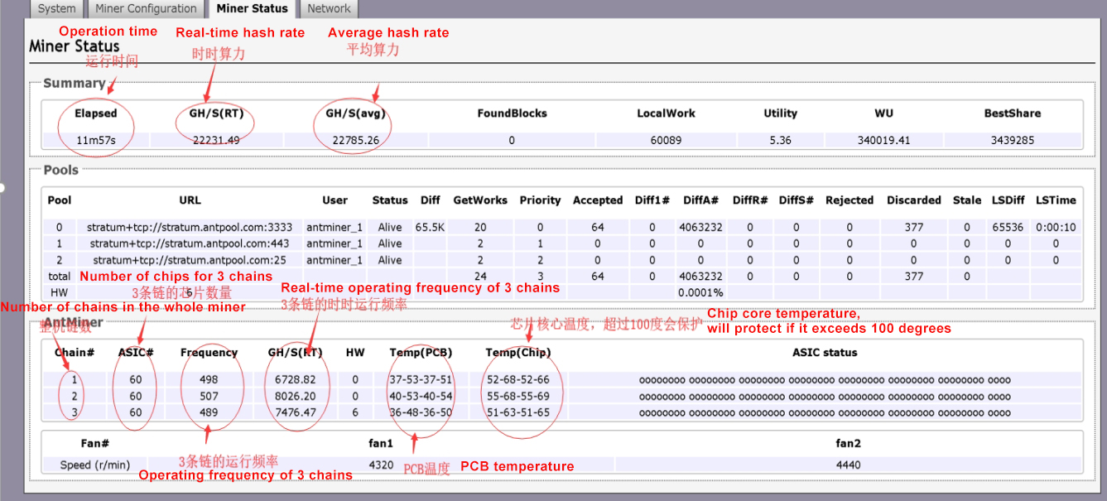Screen dimensions: 1107x501
Task: Click the fan1 speed value 4320
Action: tap(380, 465)
